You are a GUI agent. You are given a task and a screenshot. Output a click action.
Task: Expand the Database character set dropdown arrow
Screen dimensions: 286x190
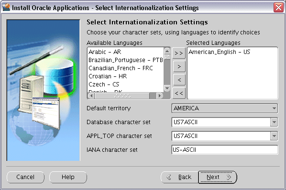[274, 122]
